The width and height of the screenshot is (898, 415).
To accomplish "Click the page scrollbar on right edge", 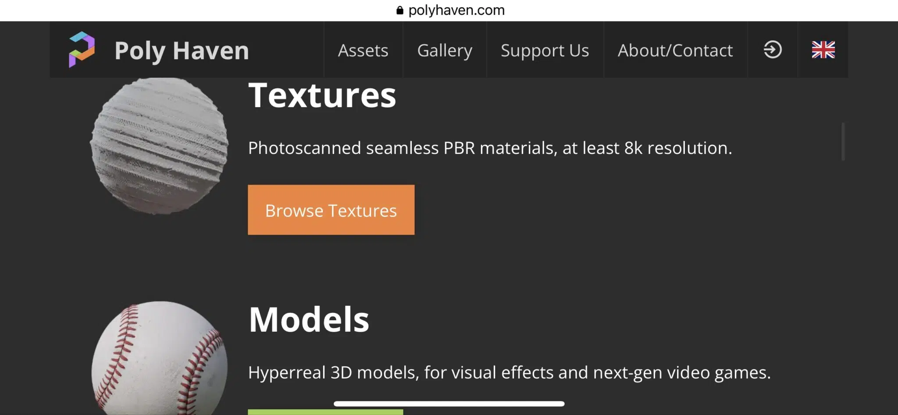I will tap(842, 141).
